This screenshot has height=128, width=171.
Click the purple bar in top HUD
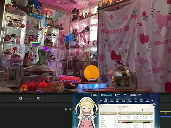135,95
